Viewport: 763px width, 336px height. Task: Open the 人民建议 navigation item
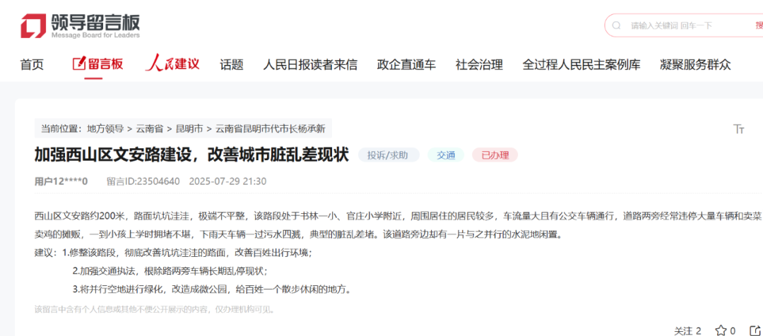pos(172,64)
